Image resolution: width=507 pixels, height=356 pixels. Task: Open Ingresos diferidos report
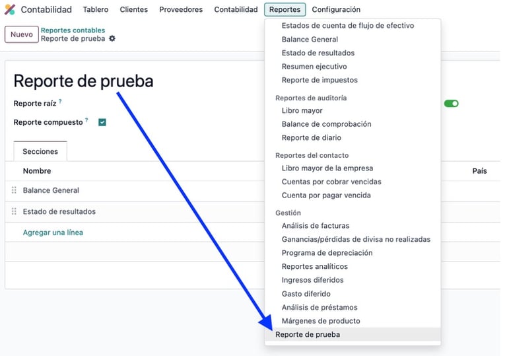[312, 280]
